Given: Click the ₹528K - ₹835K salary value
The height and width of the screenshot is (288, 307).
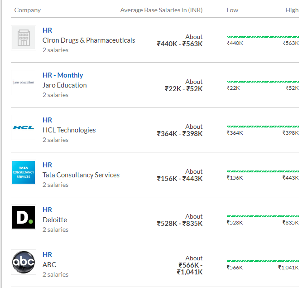Looking at the screenshot, I should (180, 224).
